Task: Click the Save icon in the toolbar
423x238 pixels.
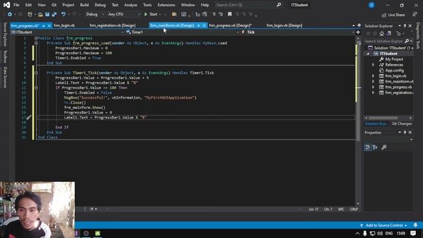Action: [47, 15]
